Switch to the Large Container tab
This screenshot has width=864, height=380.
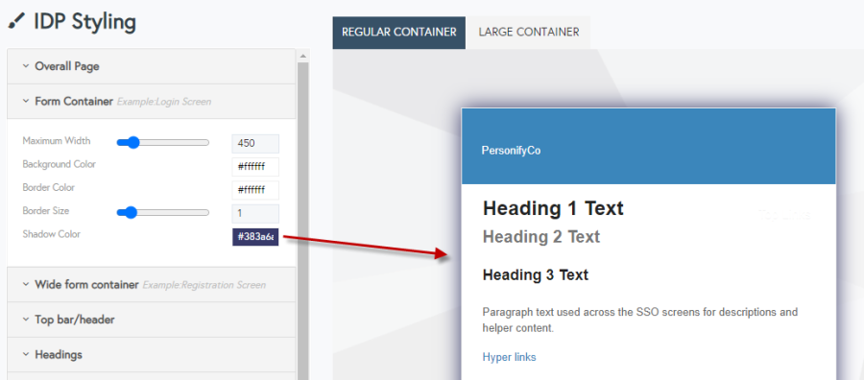pyautogui.click(x=528, y=33)
